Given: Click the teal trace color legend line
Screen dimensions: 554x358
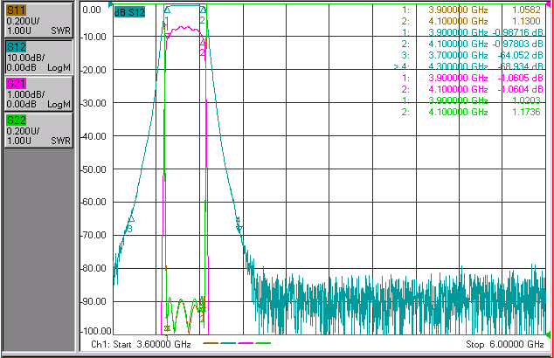Looking at the screenshot, I should click(x=228, y=343).
